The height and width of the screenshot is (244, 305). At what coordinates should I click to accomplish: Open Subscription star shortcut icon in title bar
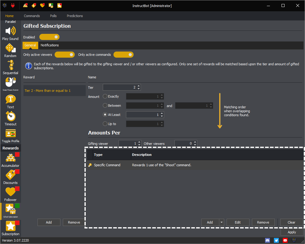[x=59, y=6]
